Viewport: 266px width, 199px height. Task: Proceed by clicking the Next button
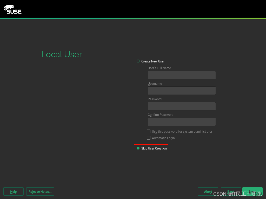coord(252,191)
